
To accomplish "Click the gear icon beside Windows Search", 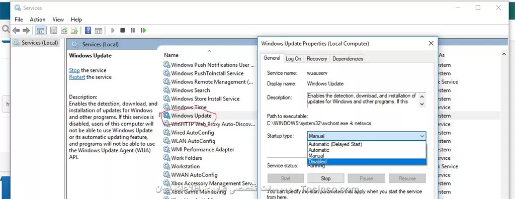I will pos(167,90).
